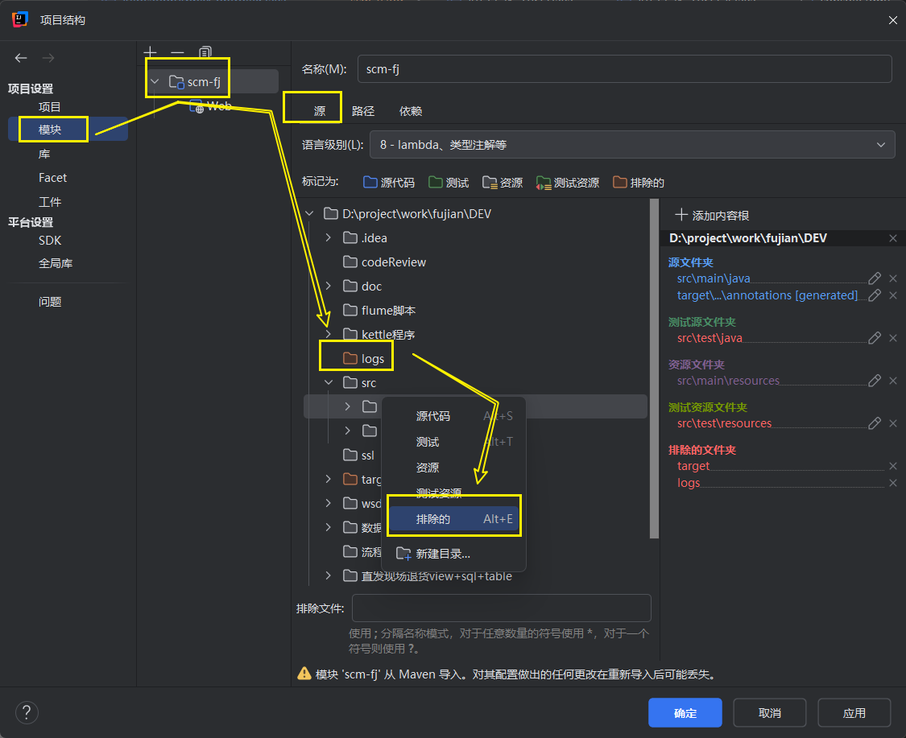Image resolution: width=906 pixels, height=738 pixels.
Task: Click the plus icon to add module
Action: 150,52
